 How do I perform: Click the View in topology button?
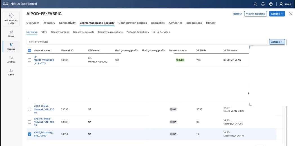[256, 14]
